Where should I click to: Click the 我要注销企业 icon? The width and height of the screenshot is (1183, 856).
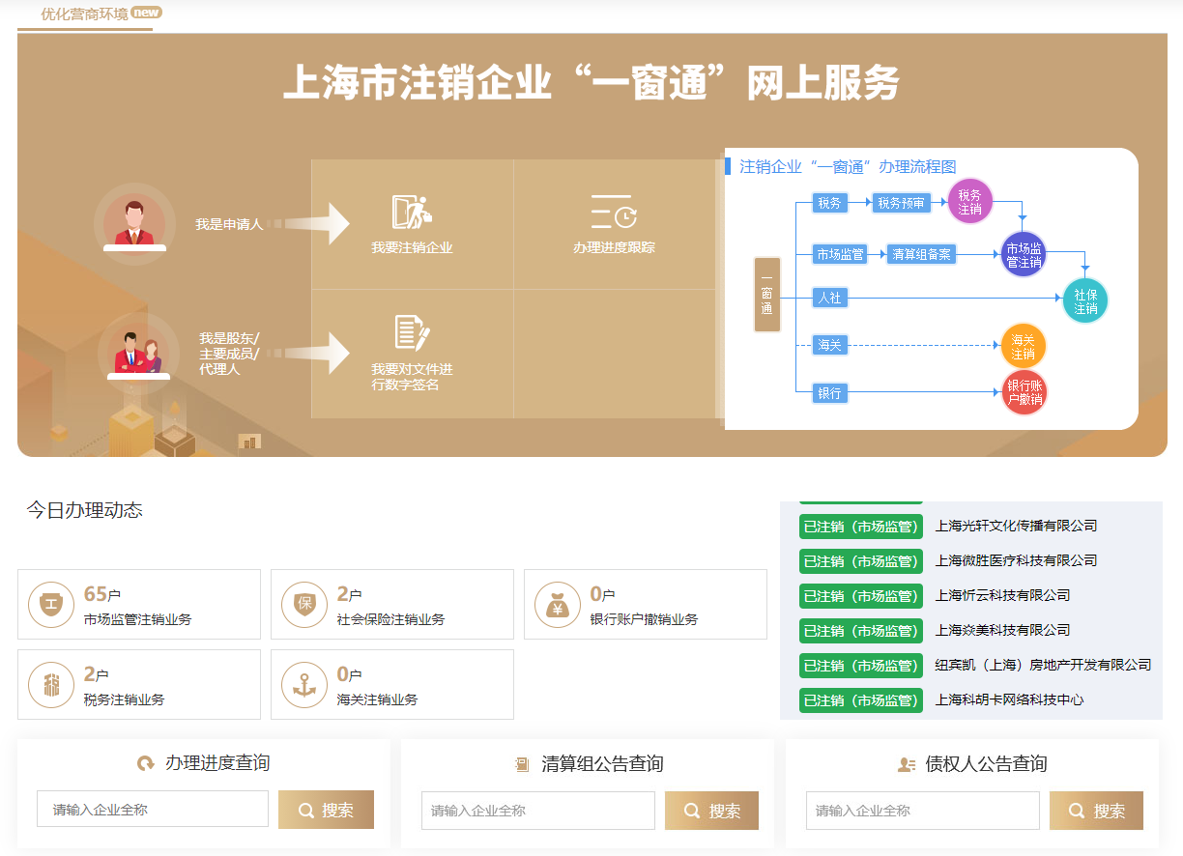pos(412,213)
